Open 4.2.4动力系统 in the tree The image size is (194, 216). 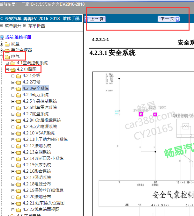click(x=36, y=95)
